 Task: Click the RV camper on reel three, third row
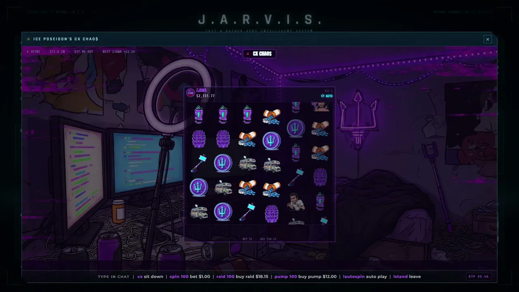point(247,163)
